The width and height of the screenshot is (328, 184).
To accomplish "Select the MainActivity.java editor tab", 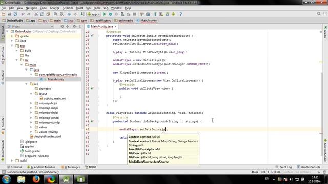I will (x=101, y=26).
